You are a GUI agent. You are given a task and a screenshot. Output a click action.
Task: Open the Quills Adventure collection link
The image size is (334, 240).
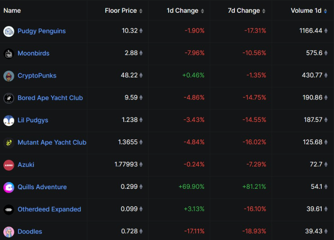pos(42,187)
